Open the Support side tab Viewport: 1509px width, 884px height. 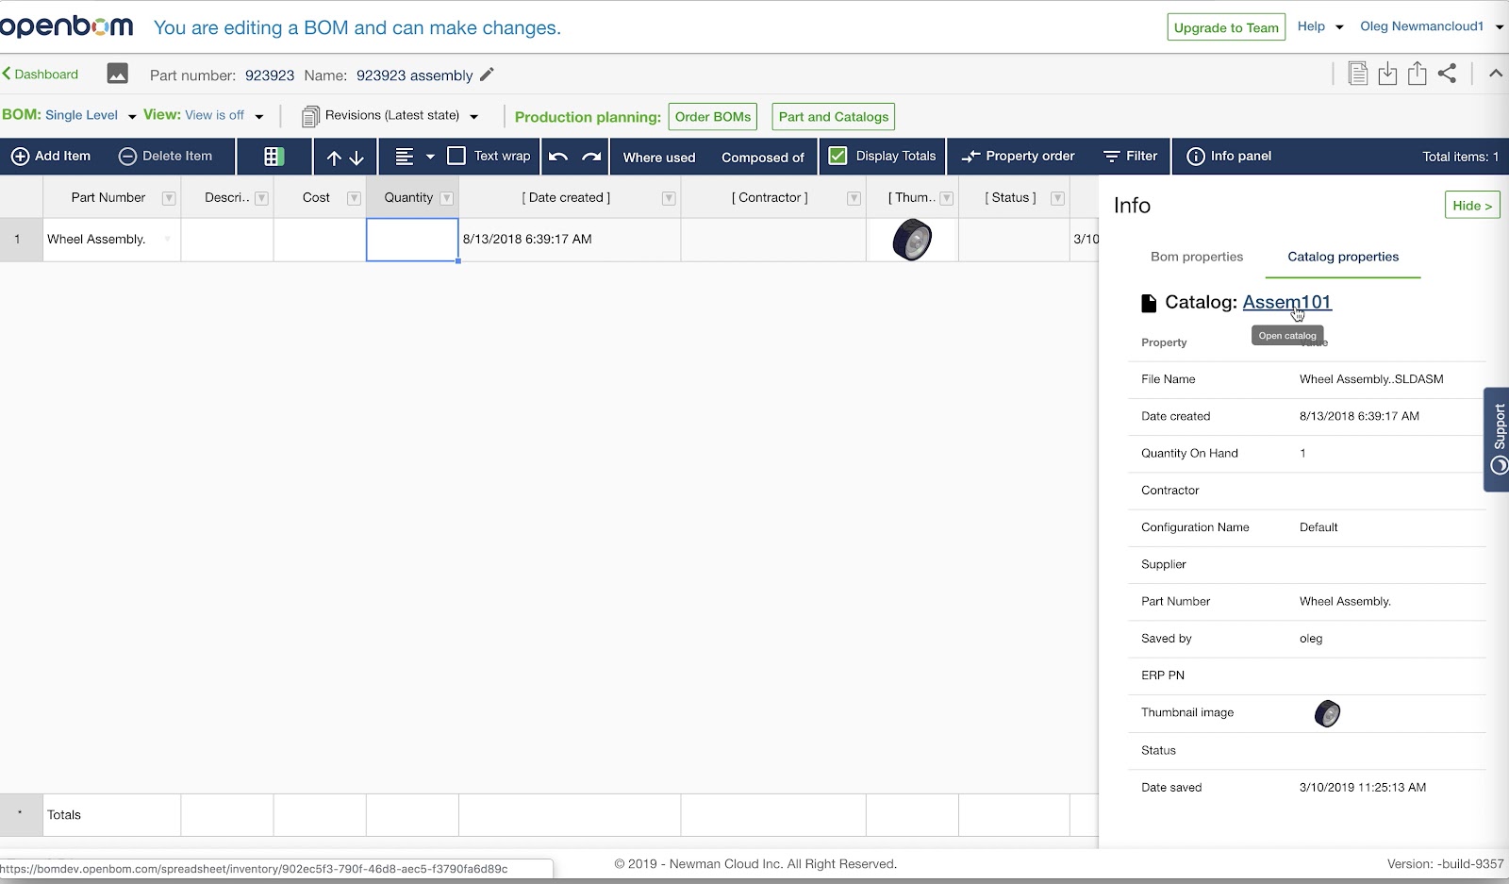1497,440
